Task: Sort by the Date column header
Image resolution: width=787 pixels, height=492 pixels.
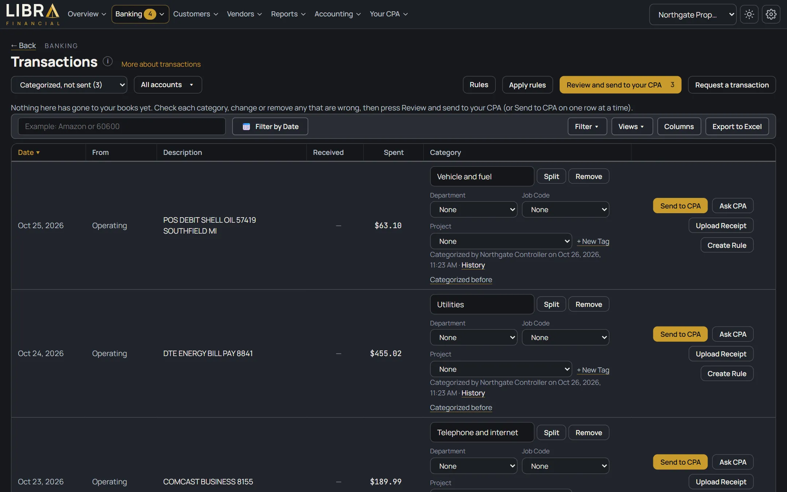Action: (x=29, y=152)
